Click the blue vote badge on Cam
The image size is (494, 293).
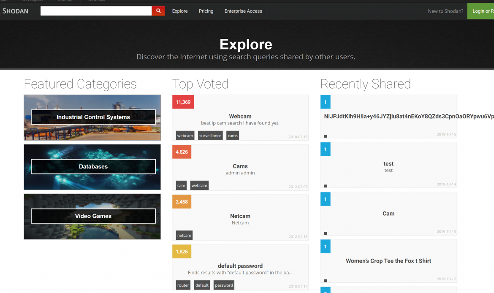pos(325,199)
